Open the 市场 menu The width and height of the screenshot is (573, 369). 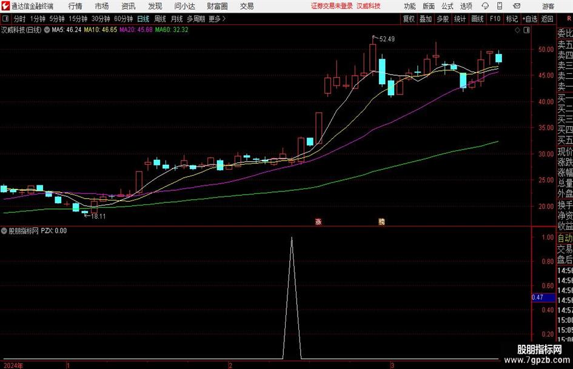pos(102,6)
